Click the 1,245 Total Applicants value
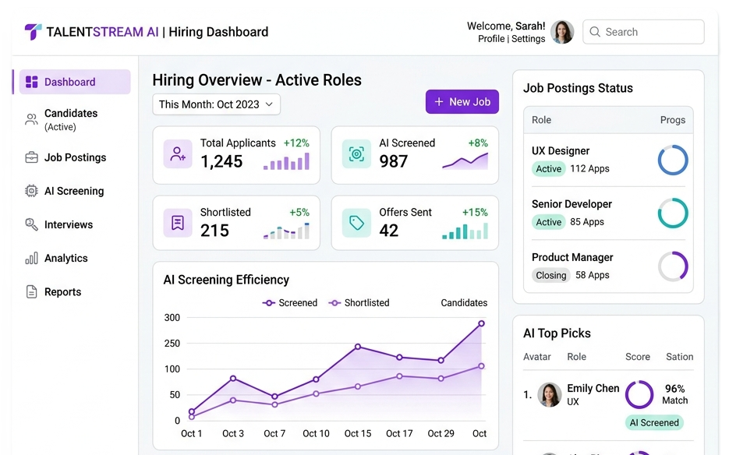729x455 pixels. 221,162
